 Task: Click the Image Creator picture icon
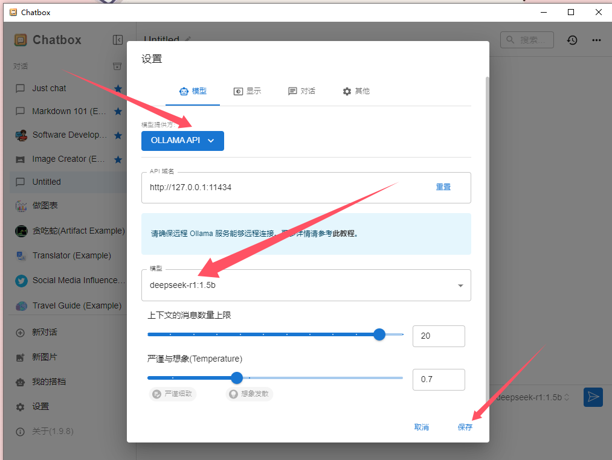click(x=21, y=159)
